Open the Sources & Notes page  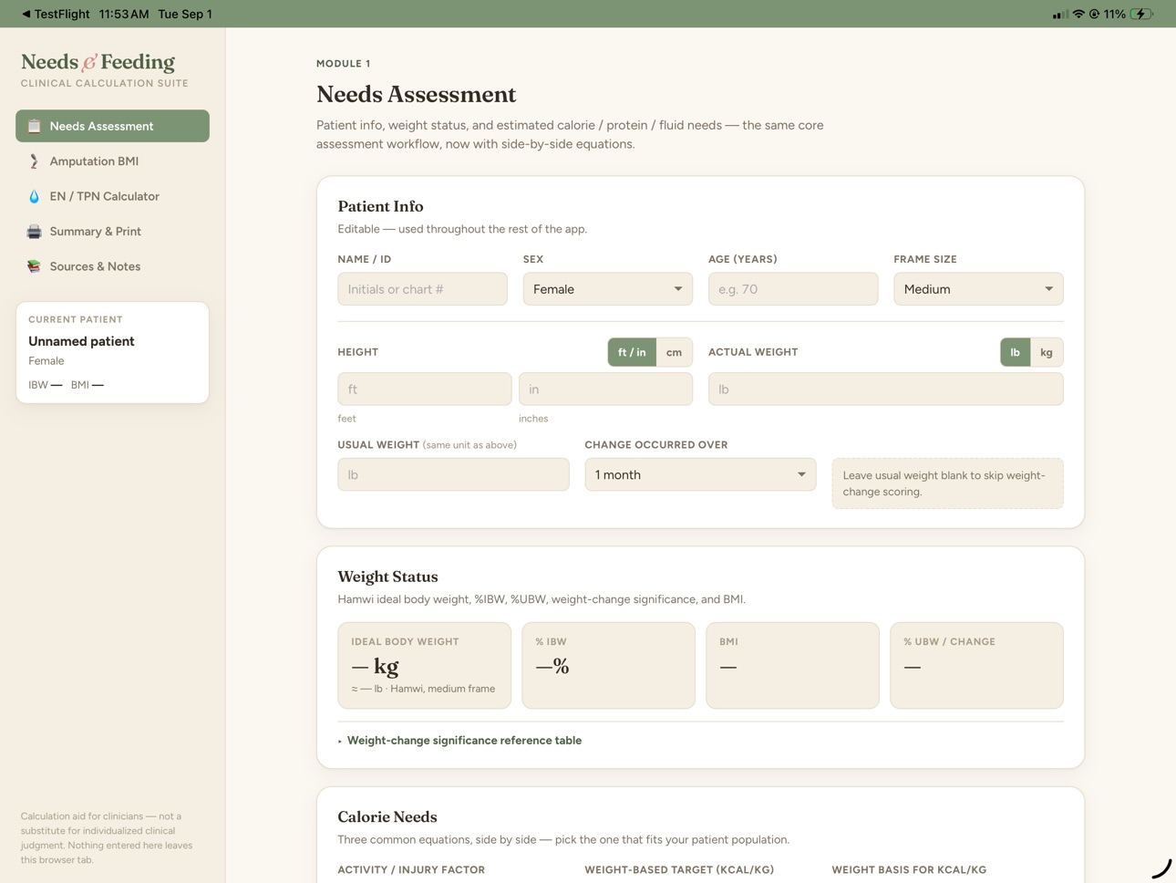point(112,266)
